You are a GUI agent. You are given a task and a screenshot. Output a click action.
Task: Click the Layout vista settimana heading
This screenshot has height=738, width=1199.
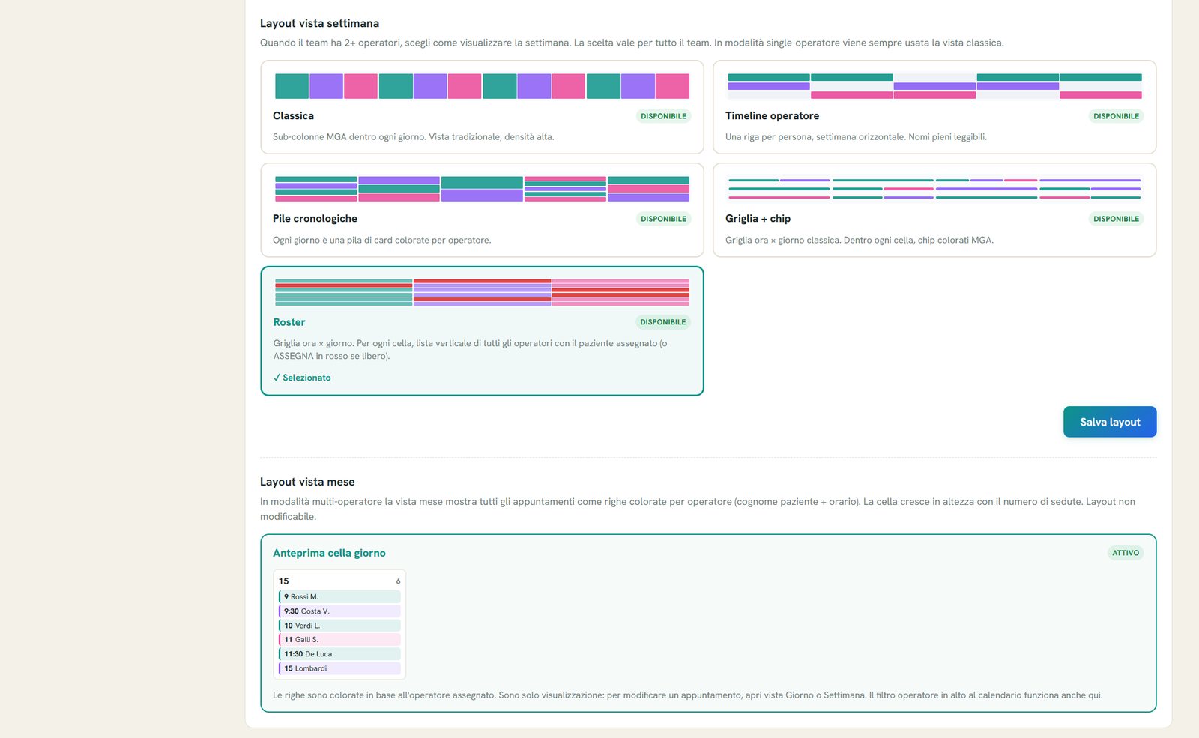coord(319,23)
